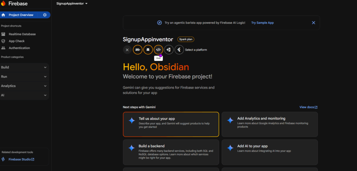Expand the Build category
The height and width of the screenshot is (171, 357).
coord(24,67)
